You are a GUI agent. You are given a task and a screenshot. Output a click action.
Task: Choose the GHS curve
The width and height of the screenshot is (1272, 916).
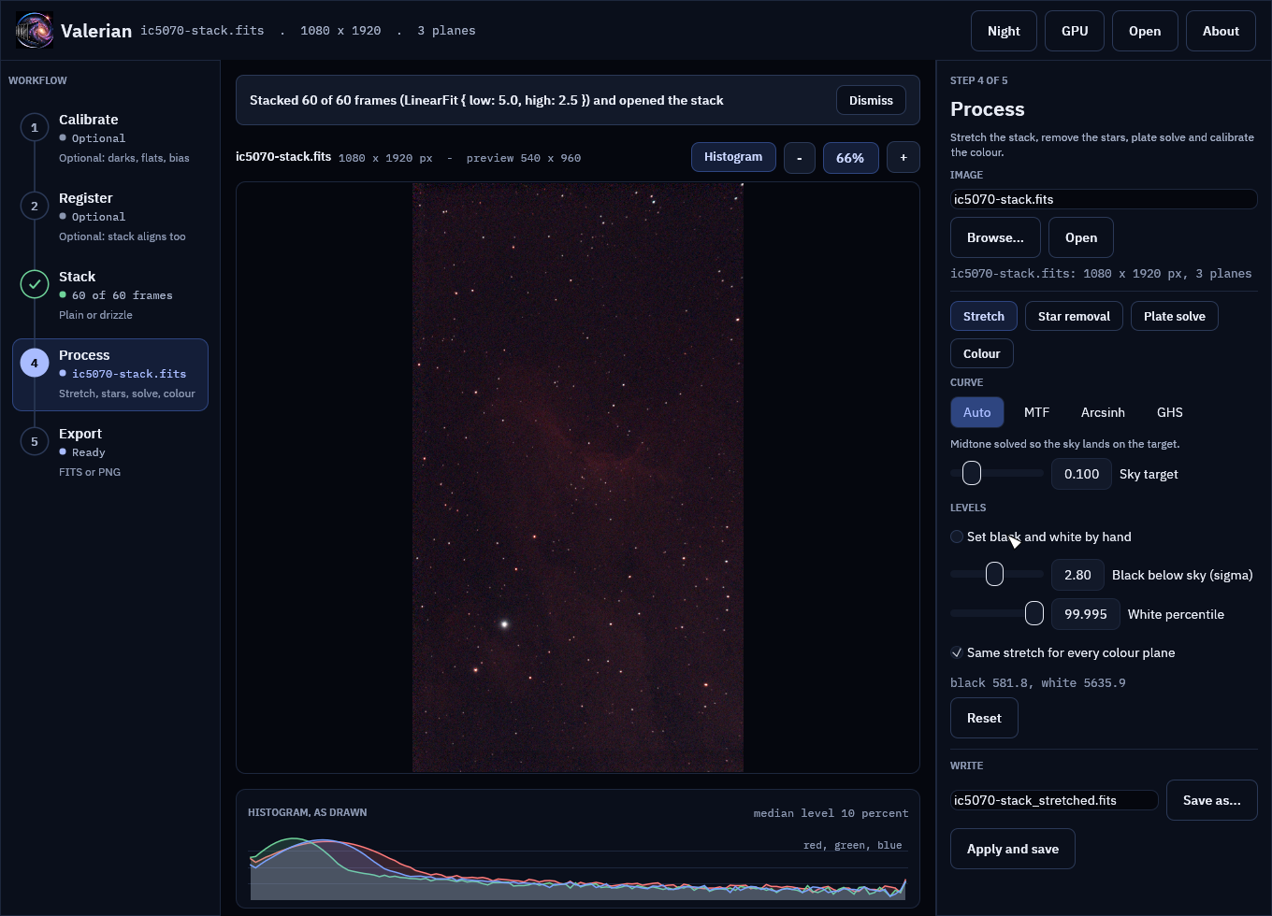pos(1170,412)
